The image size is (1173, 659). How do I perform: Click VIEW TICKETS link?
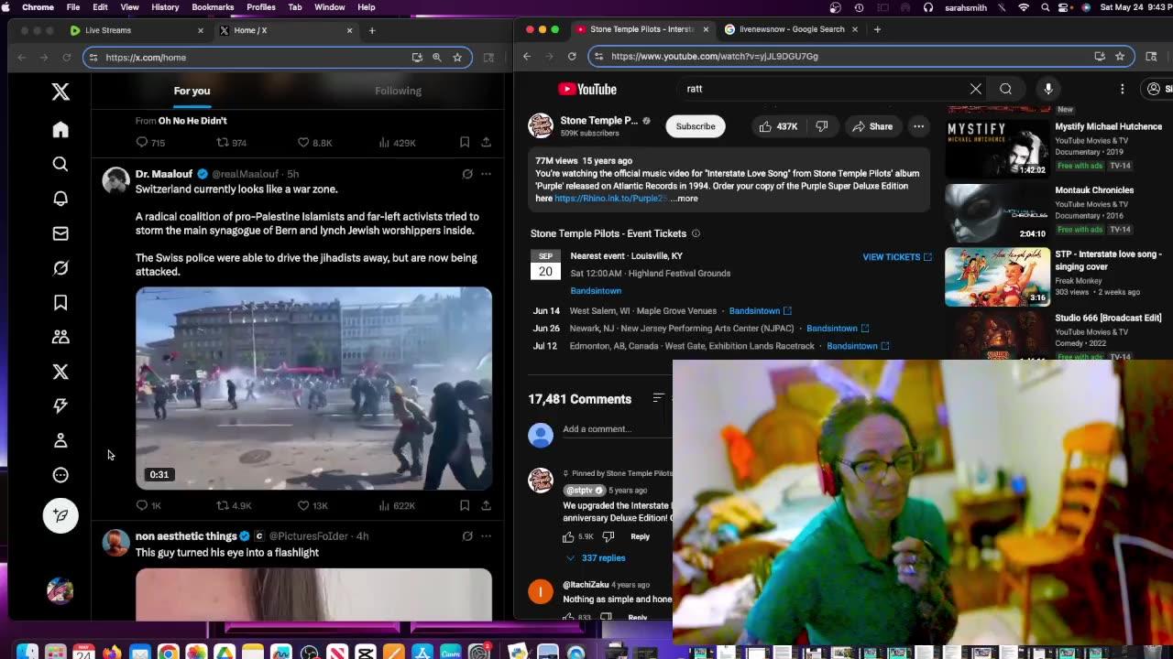pos(897,257)
